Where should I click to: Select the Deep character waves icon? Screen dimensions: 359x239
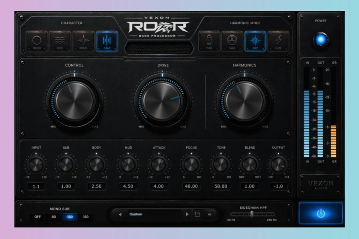[60, 41]
